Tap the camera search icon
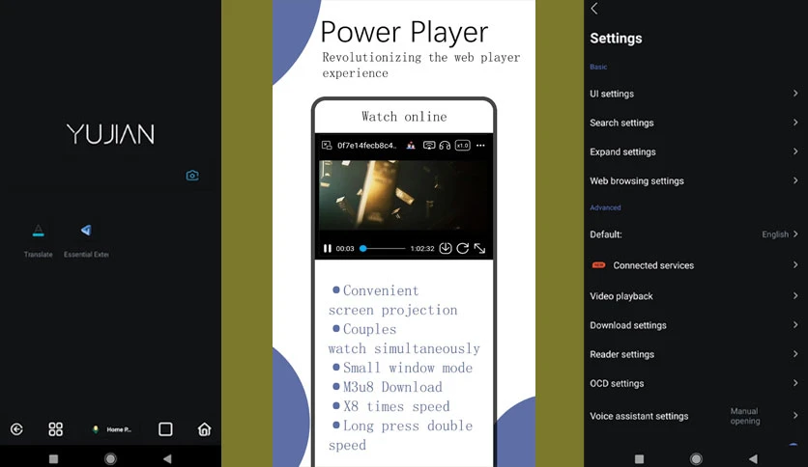The image size is (808, 467). click(x=192, y=176)
